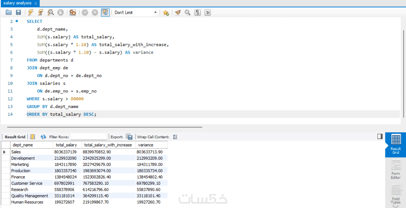Click the Filter Rows input field
Viewport: 406px width, 208px height.
click(89, 137)
